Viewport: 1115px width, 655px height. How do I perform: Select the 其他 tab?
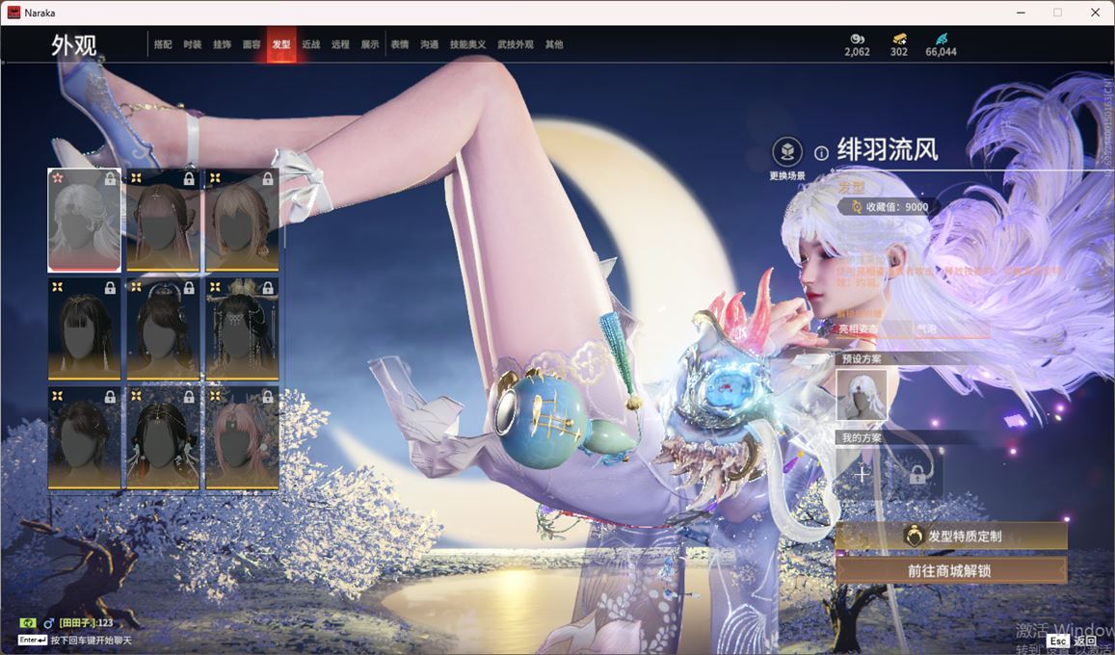click(x=554, y=44)
